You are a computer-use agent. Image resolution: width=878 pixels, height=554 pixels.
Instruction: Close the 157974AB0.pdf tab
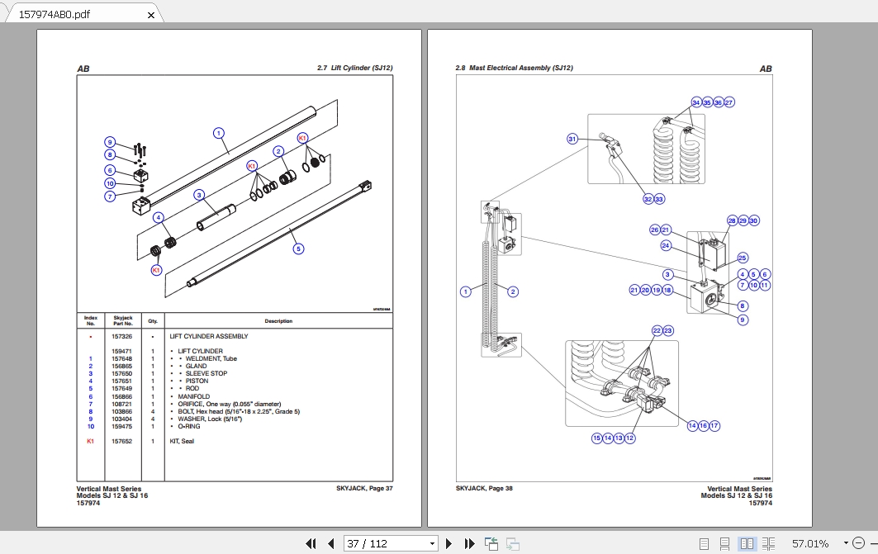coord(150,15)
